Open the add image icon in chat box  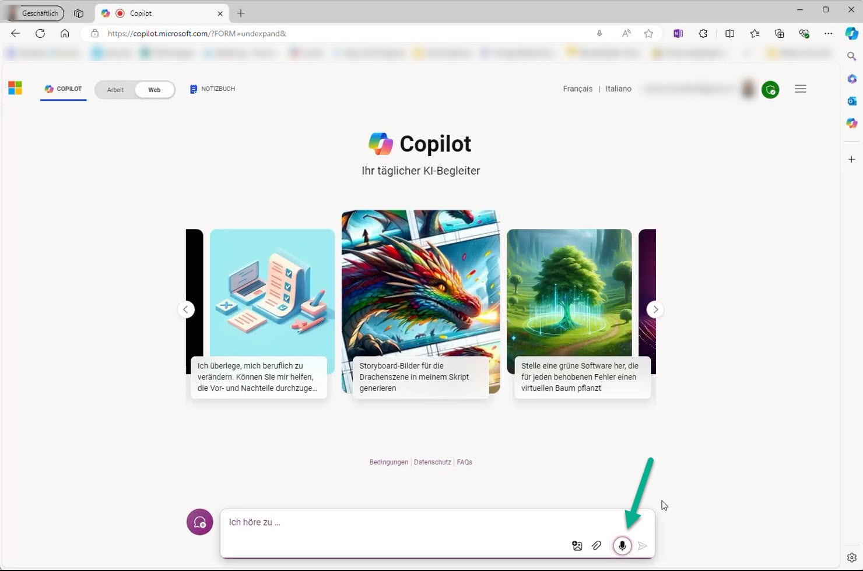pos(577,546)
